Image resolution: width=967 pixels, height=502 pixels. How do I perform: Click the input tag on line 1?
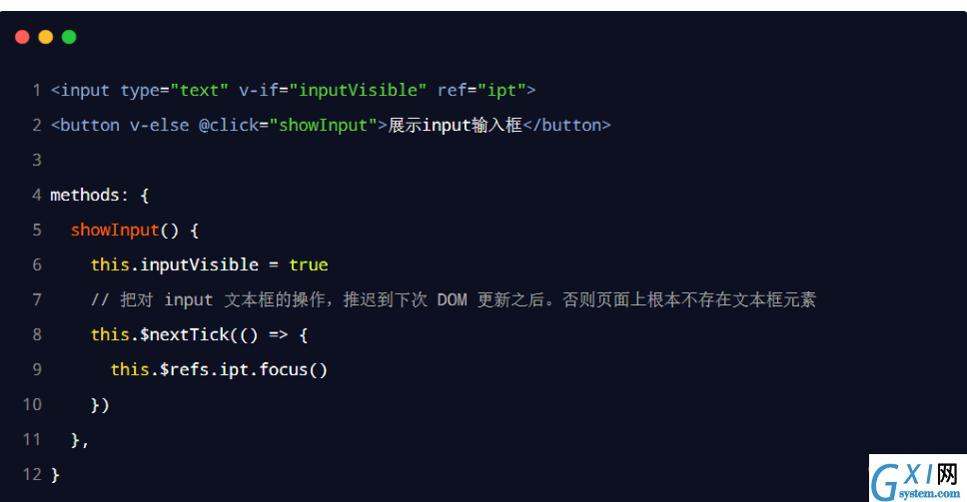pyautogui.click(x=80, y=91)
